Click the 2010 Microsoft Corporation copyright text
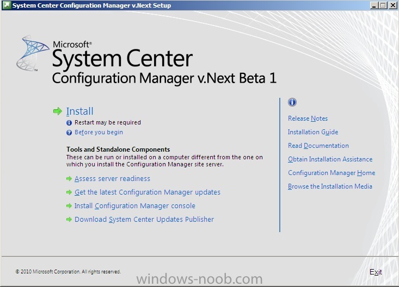 (68, 271)
